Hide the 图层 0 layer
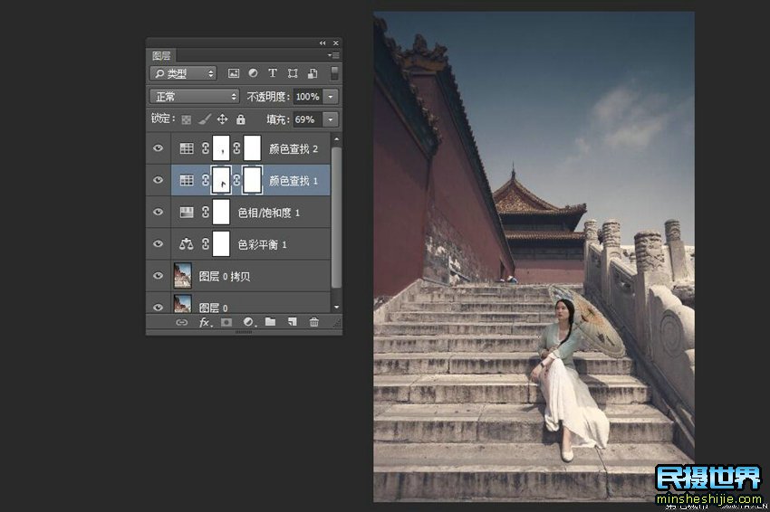 pyautogui.click(x=159, y=308)
